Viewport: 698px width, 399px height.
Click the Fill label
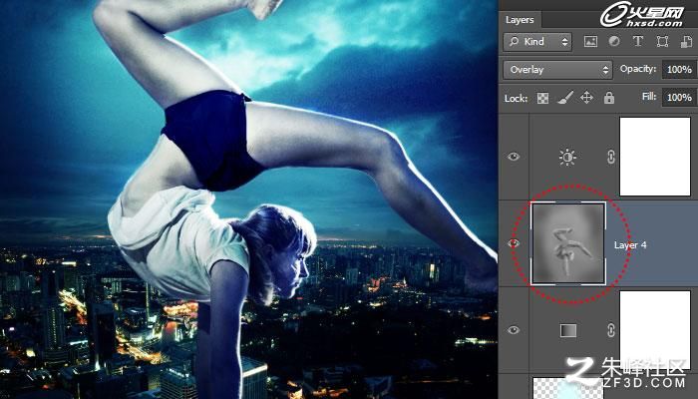(649, 96)
